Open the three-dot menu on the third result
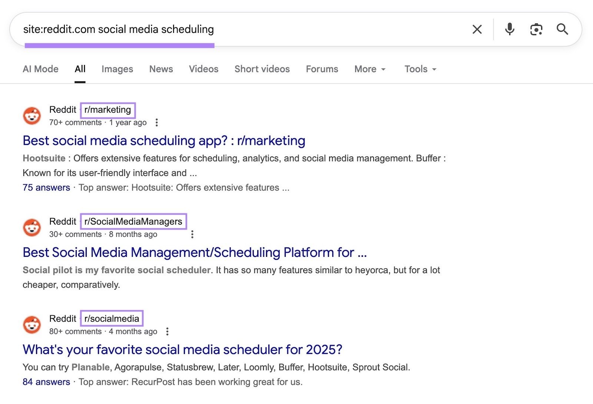Screen dimensions: 593x404 click(x=167, y=332)
